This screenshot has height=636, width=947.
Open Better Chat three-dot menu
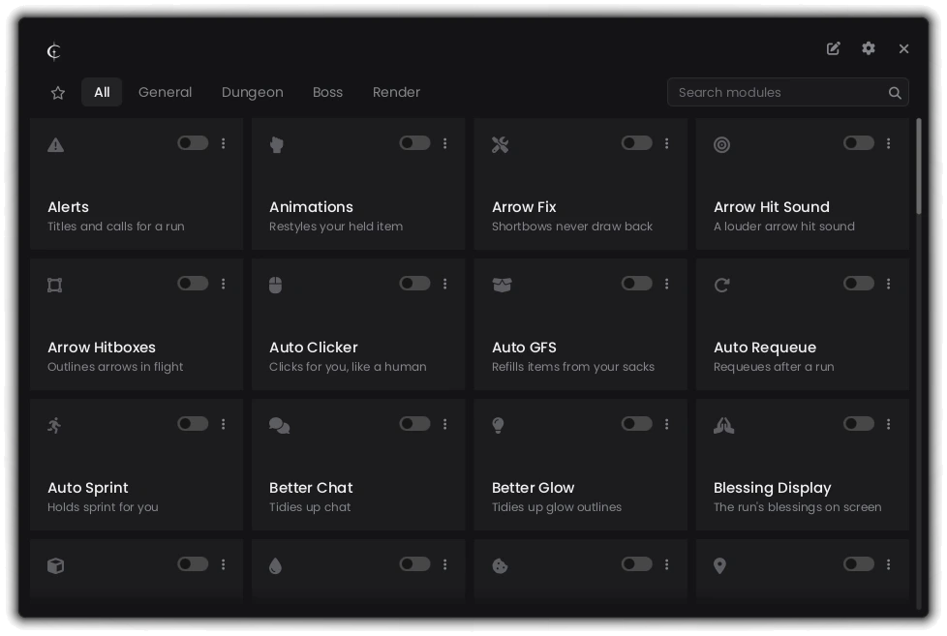(445, 424)
